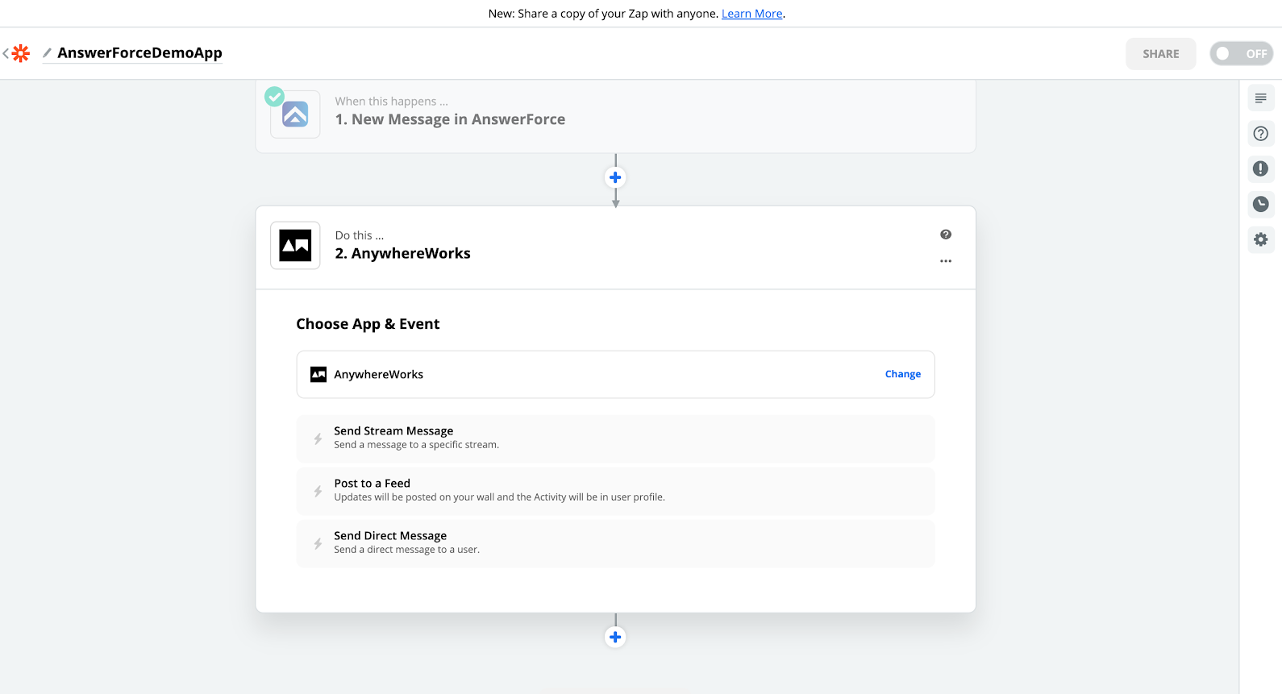1282x694 pixels.
Task: Click the 'When this happens ...' label
Action: click(391, 102)
